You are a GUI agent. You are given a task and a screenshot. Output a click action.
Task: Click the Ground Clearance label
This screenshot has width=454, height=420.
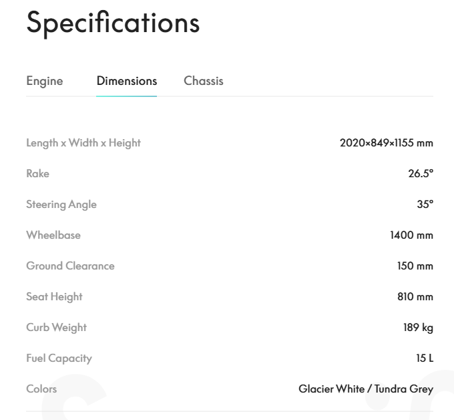click(70, 266)
